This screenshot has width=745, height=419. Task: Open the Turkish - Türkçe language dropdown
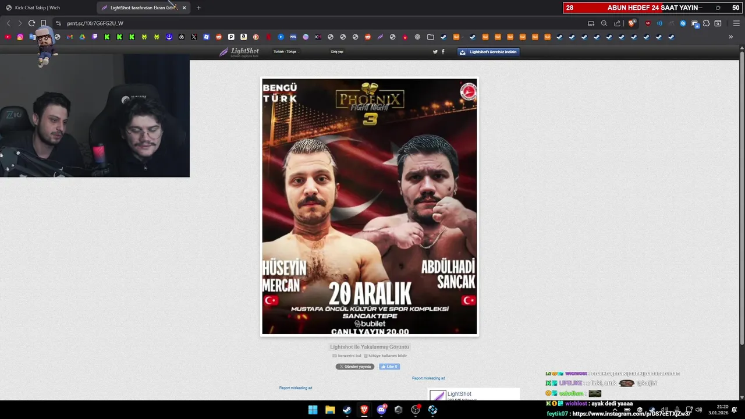286,52
